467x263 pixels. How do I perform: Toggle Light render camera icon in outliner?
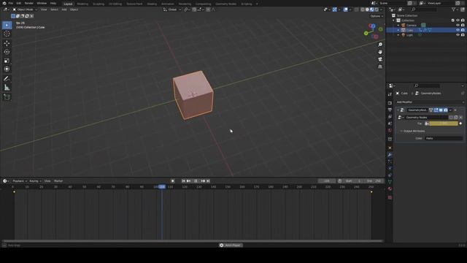(x=463, y=35)
